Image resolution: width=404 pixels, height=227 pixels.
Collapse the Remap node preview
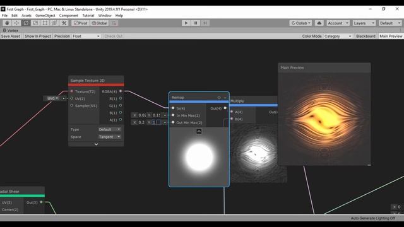(x=199, y=131)
